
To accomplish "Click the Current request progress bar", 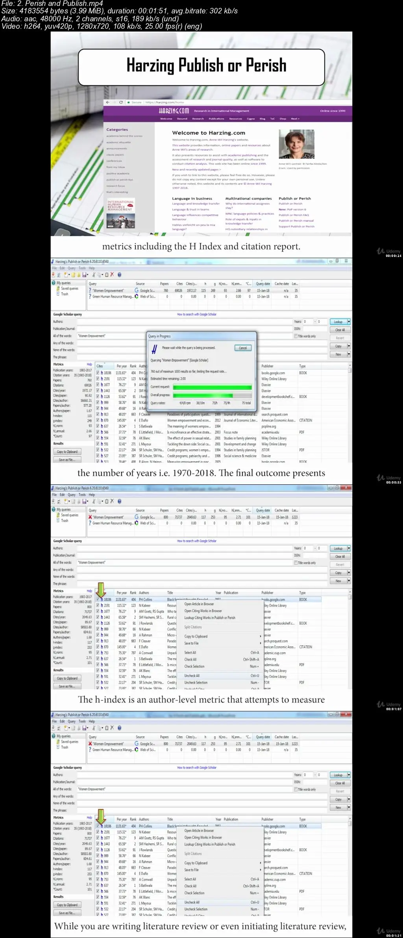I will click(212, 387).
